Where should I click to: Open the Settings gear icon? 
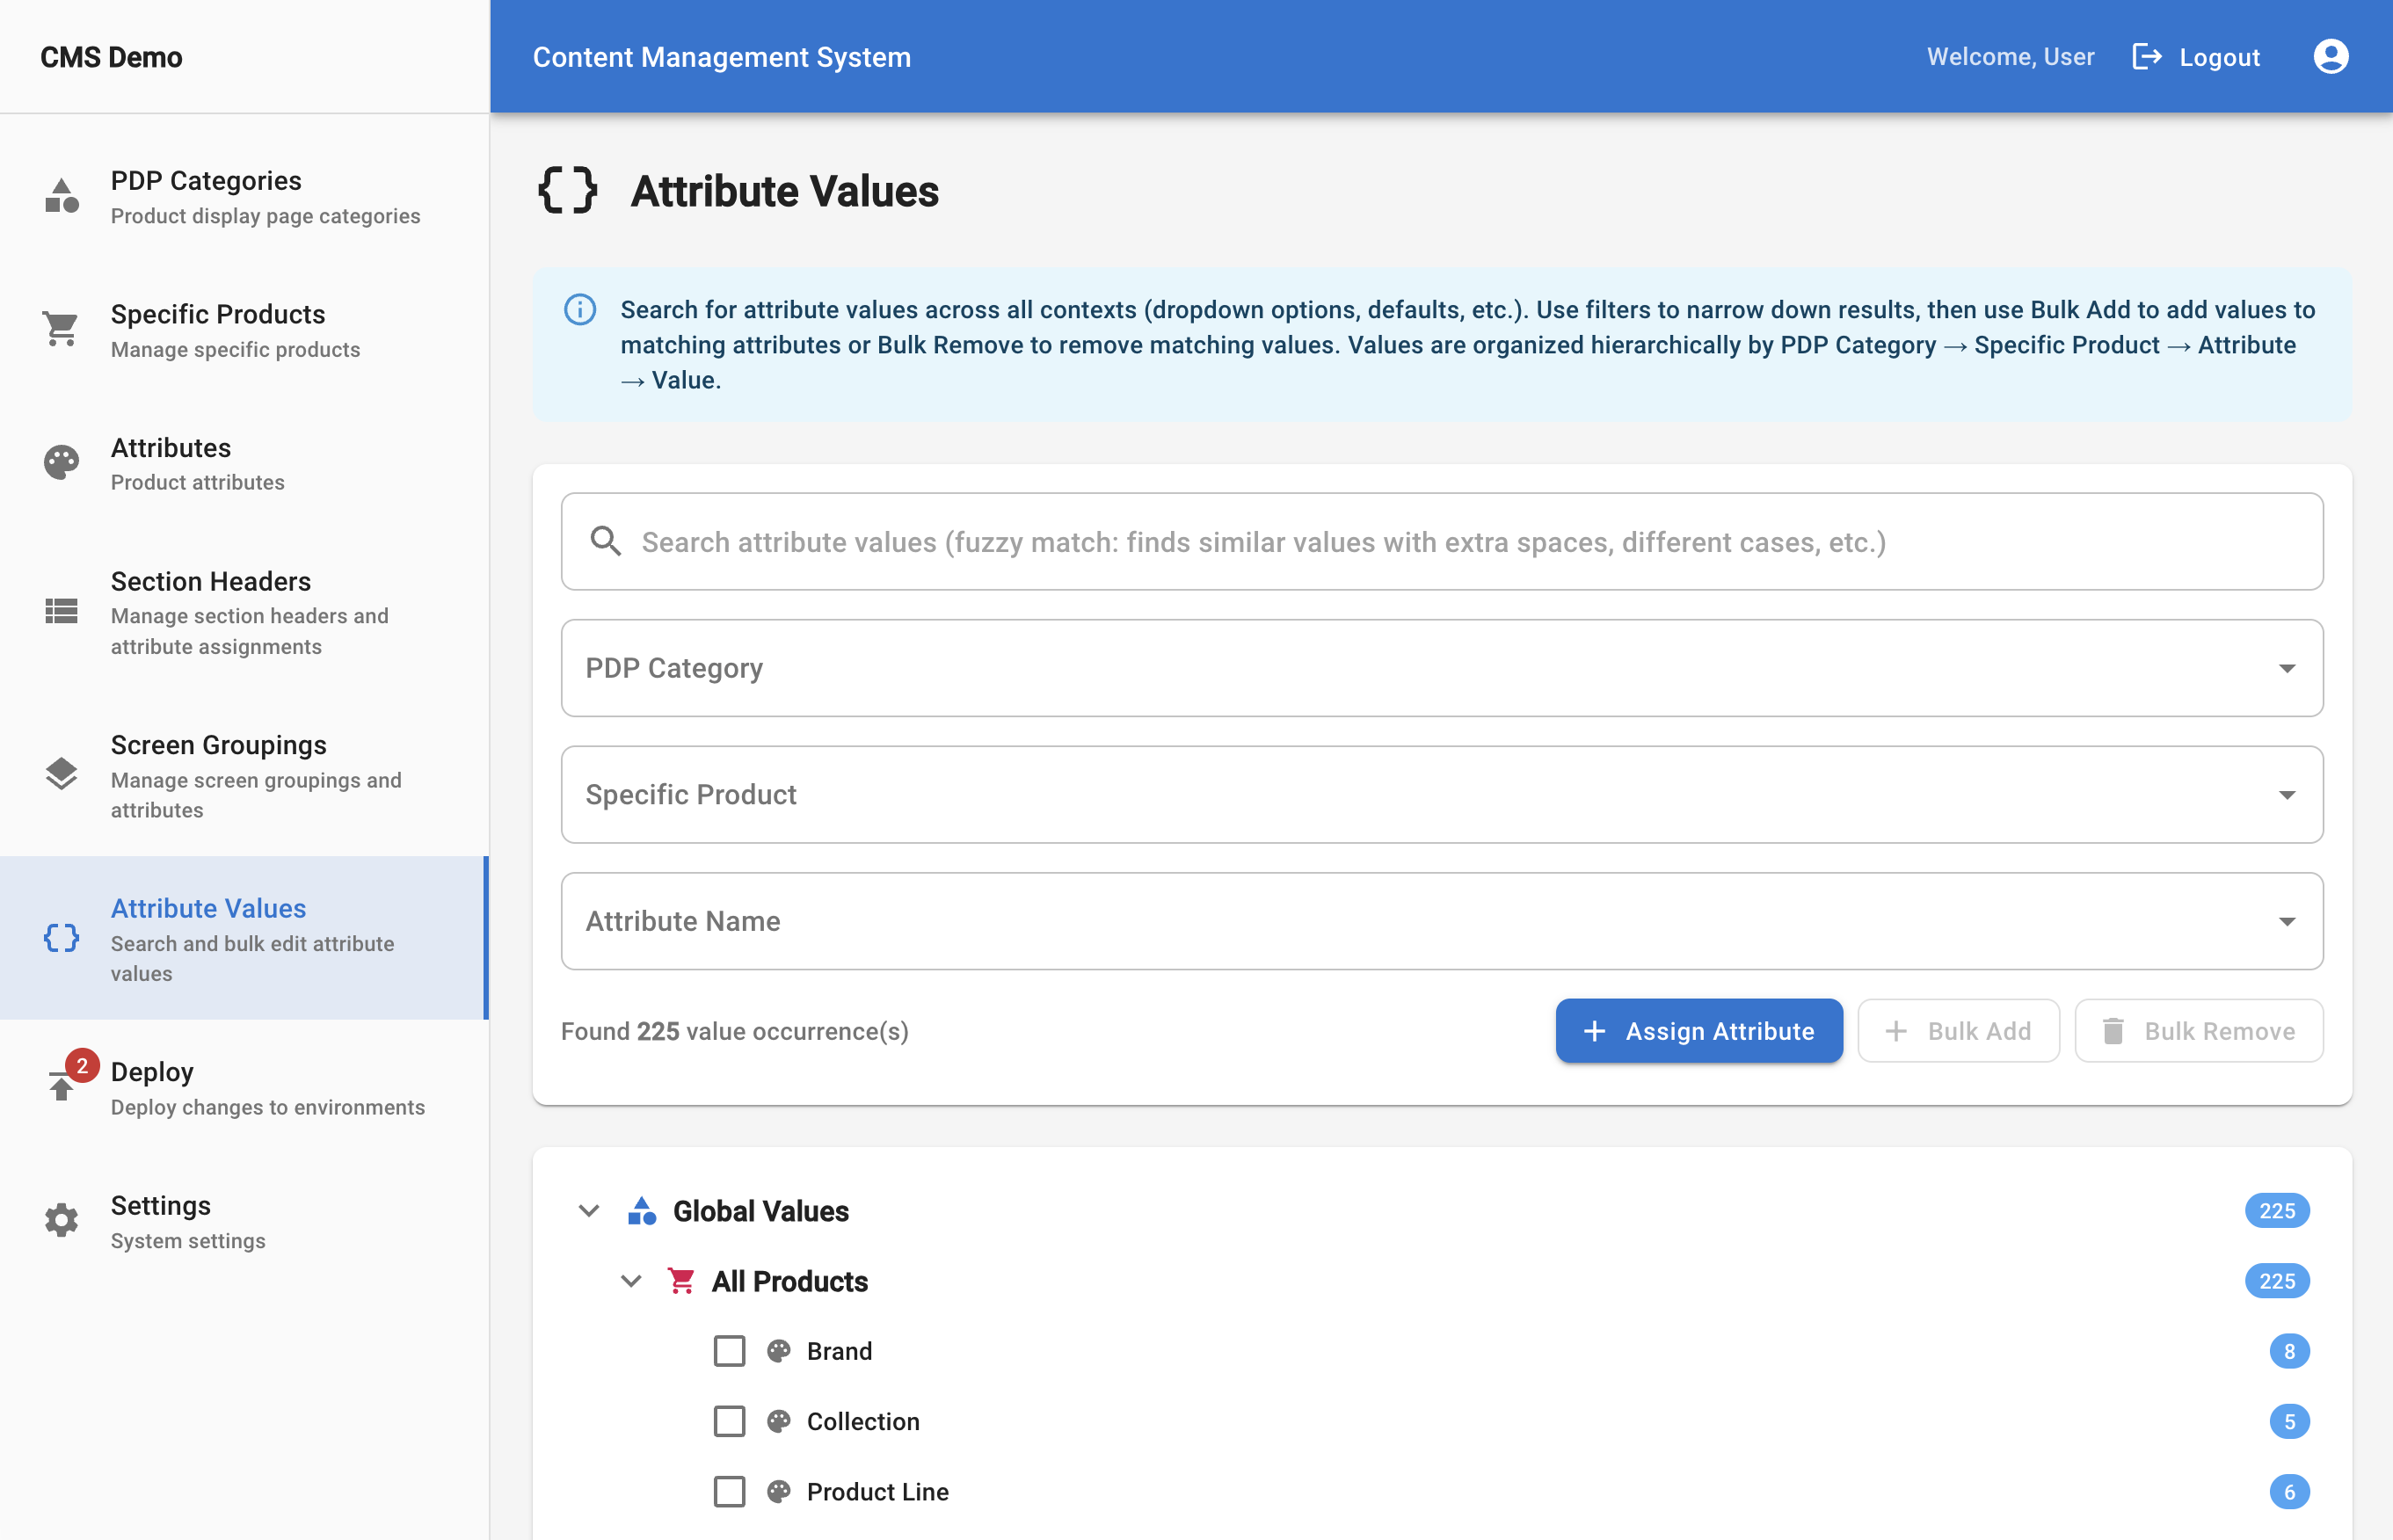61,1221
